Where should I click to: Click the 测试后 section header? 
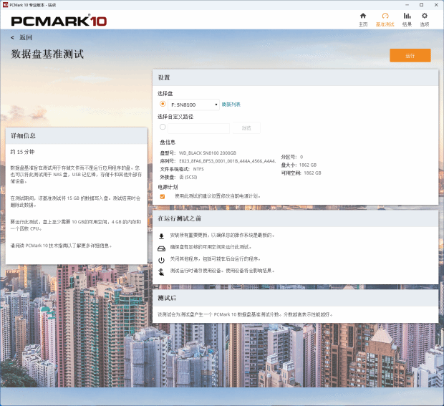295,298
